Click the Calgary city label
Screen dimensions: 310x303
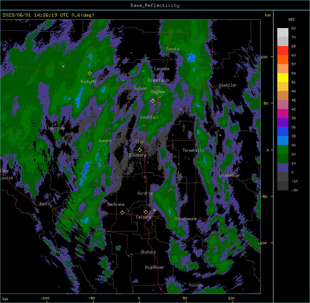(x=143, y=217)
